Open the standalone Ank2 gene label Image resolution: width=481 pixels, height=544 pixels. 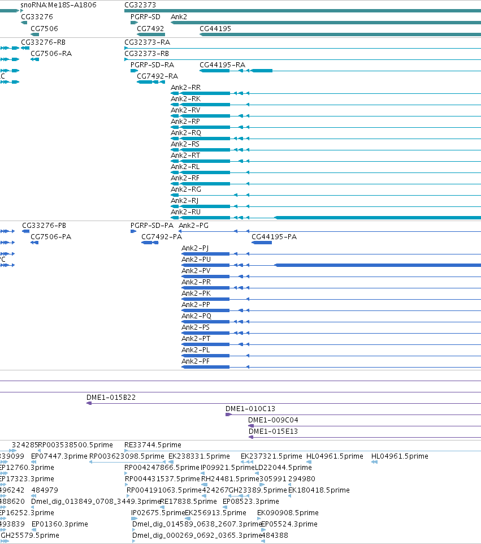[x=179, y=17]
